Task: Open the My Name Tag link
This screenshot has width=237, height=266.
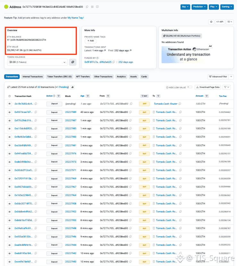Action: point(75,18)
